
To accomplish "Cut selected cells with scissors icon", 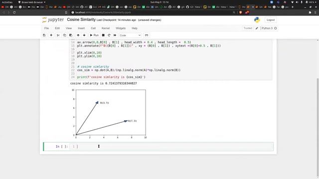I will (58, 35).
